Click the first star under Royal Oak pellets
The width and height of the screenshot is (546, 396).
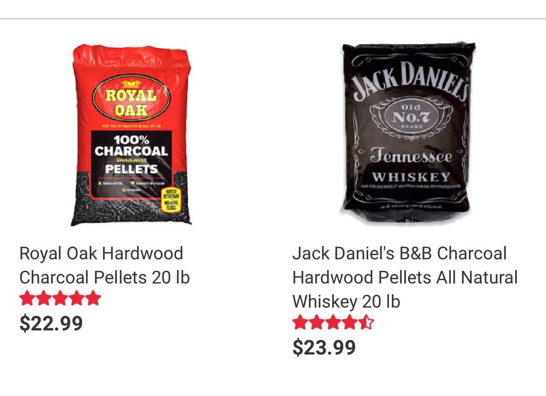point(28,298)
